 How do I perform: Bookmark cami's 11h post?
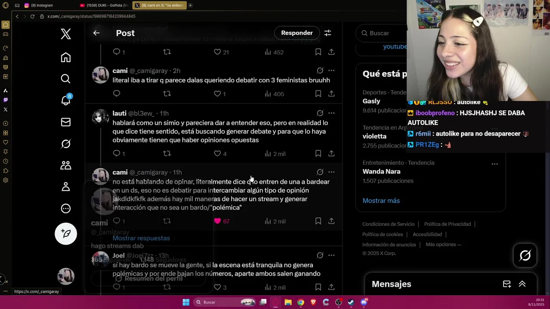pos(318,221)
